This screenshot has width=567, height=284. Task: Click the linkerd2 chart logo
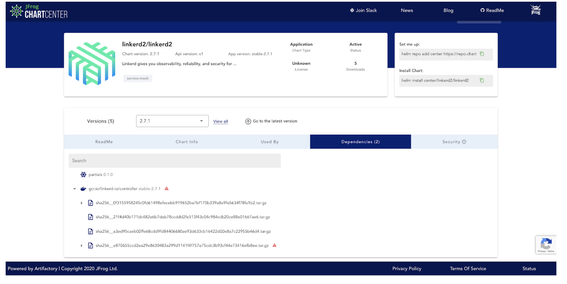pos(92,64)
